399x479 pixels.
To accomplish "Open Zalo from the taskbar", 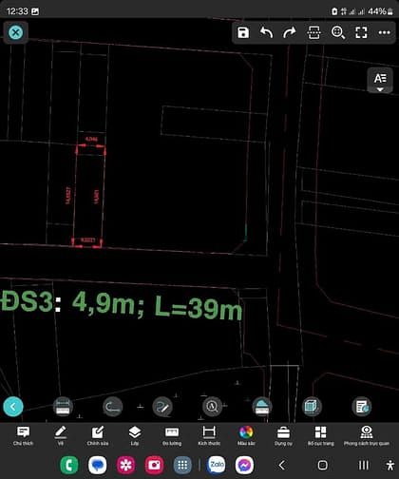I will tap(217, 465).
